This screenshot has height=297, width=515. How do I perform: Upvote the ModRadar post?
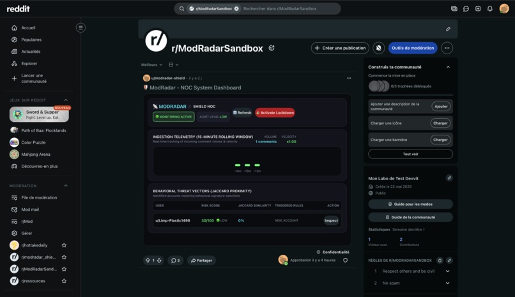(x=148, y=260)
